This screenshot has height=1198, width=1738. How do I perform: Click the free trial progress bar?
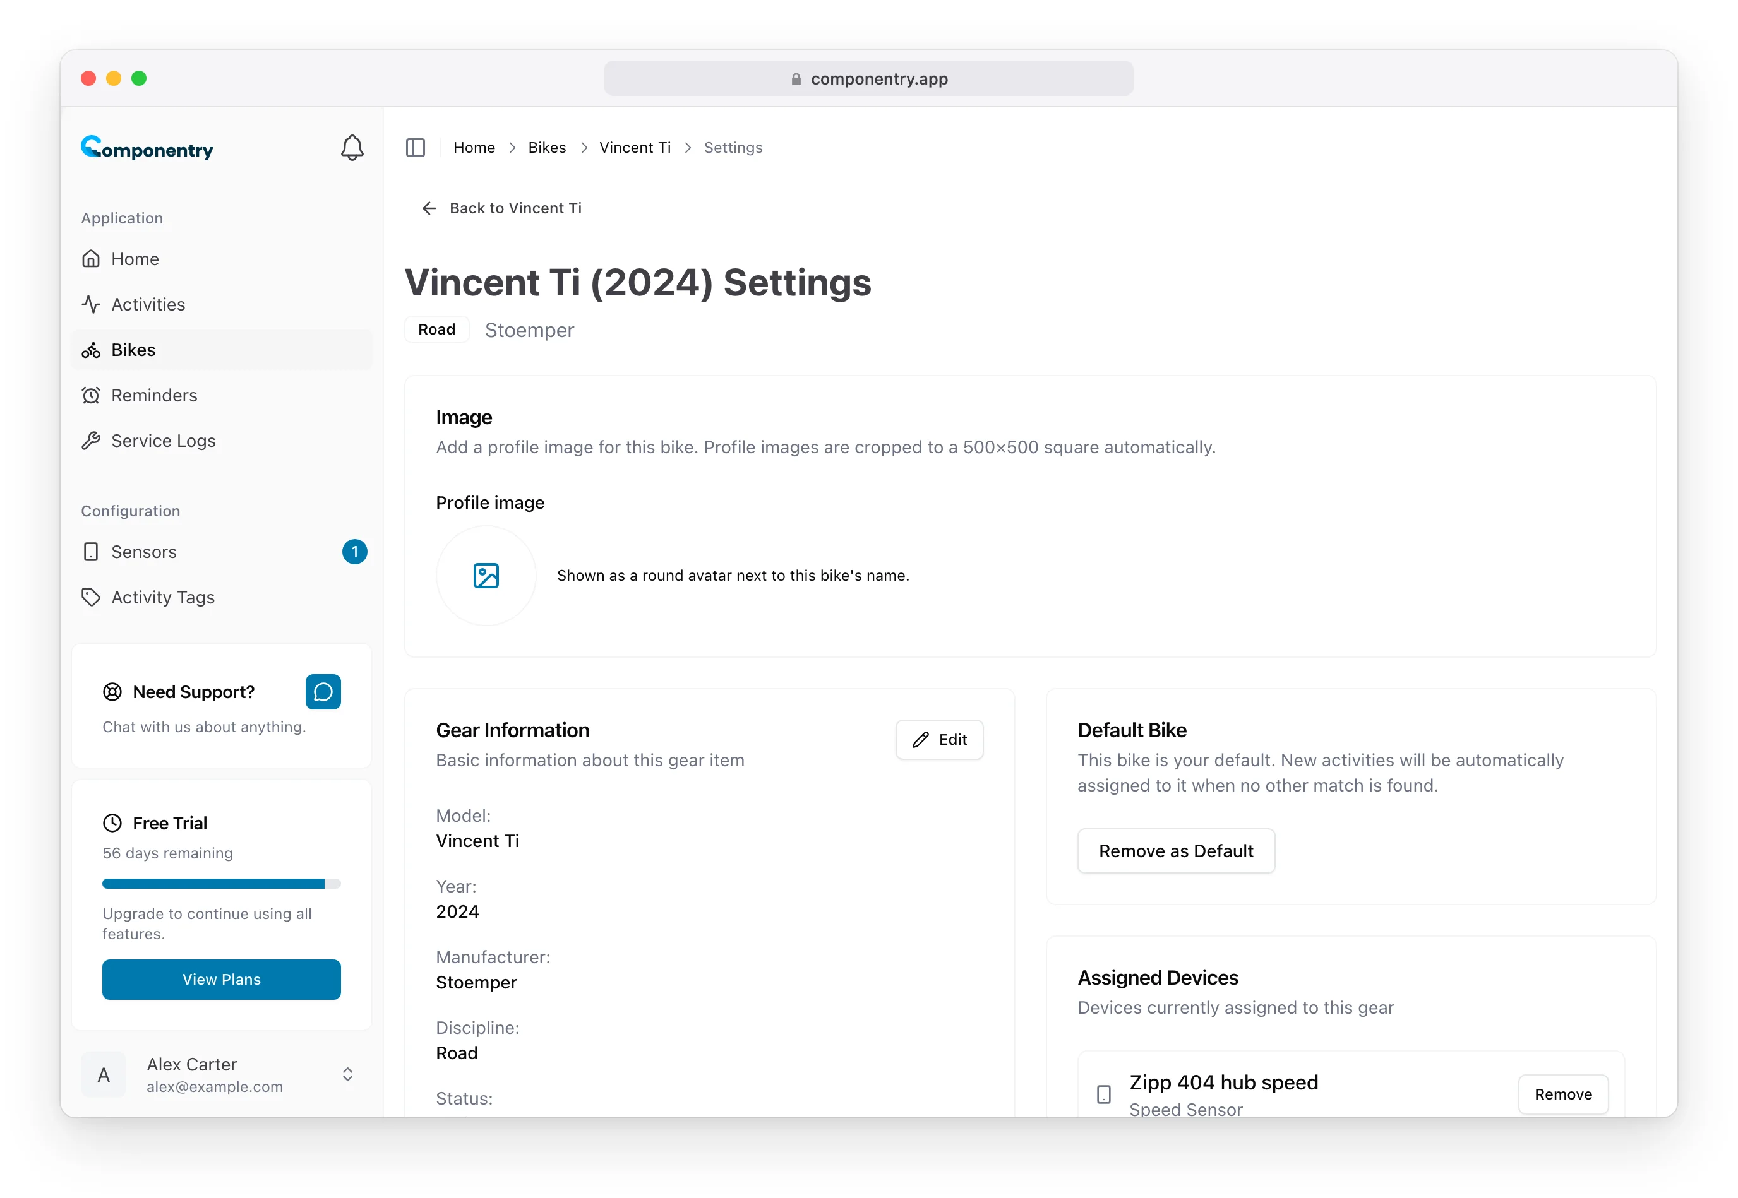[222, 884]
